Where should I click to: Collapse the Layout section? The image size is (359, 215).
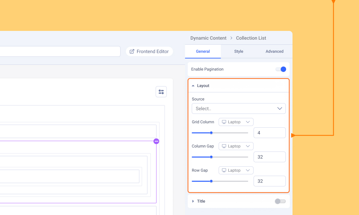point(193,86)
